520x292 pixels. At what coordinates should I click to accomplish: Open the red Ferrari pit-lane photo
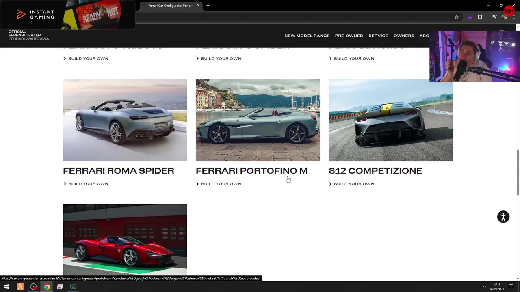125,240
